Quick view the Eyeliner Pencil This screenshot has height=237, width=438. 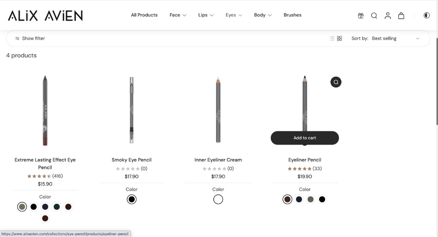coord(336,82)
